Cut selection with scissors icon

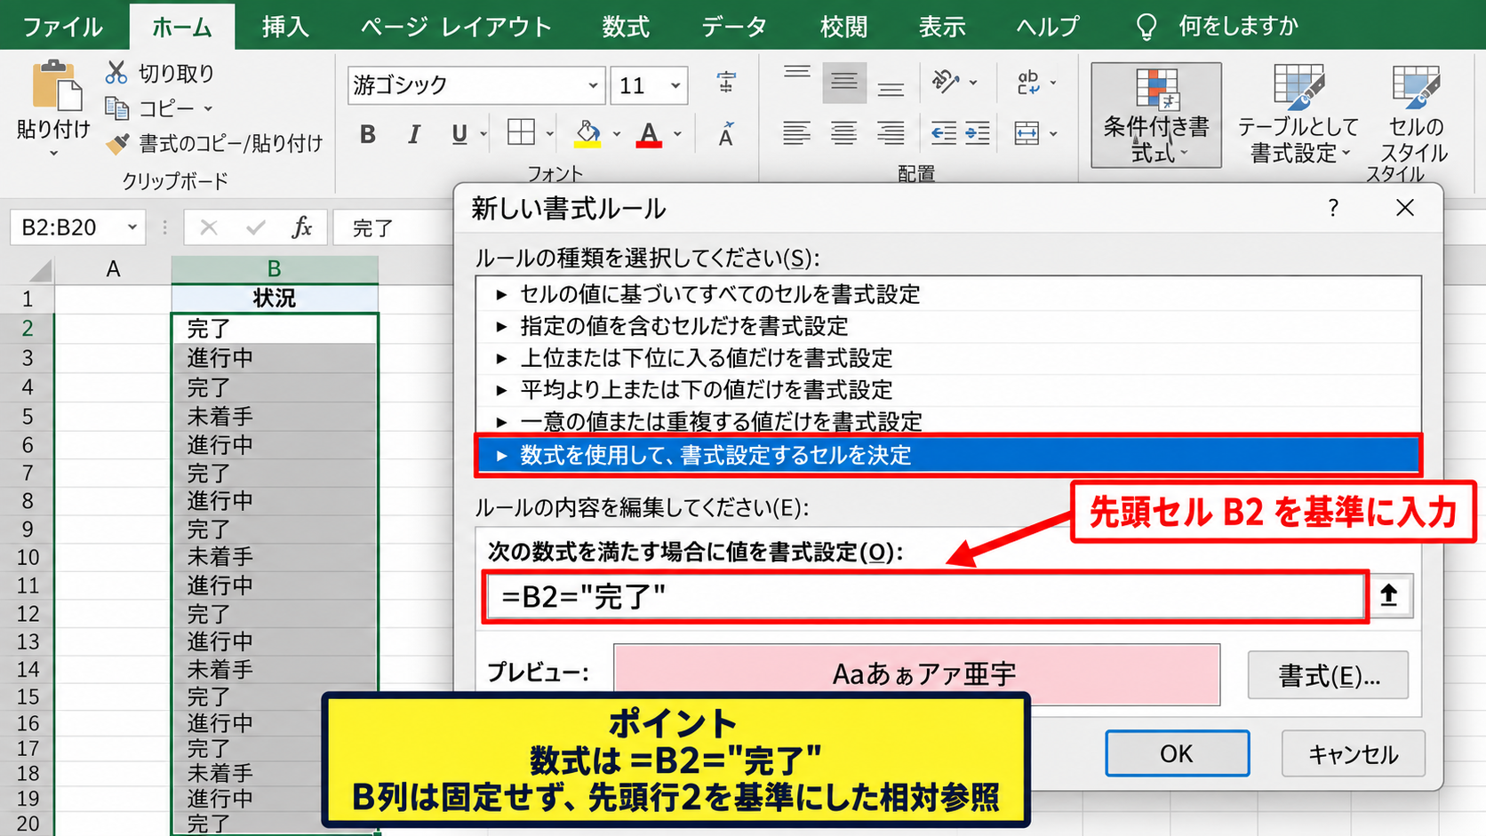tap(116, 73)
